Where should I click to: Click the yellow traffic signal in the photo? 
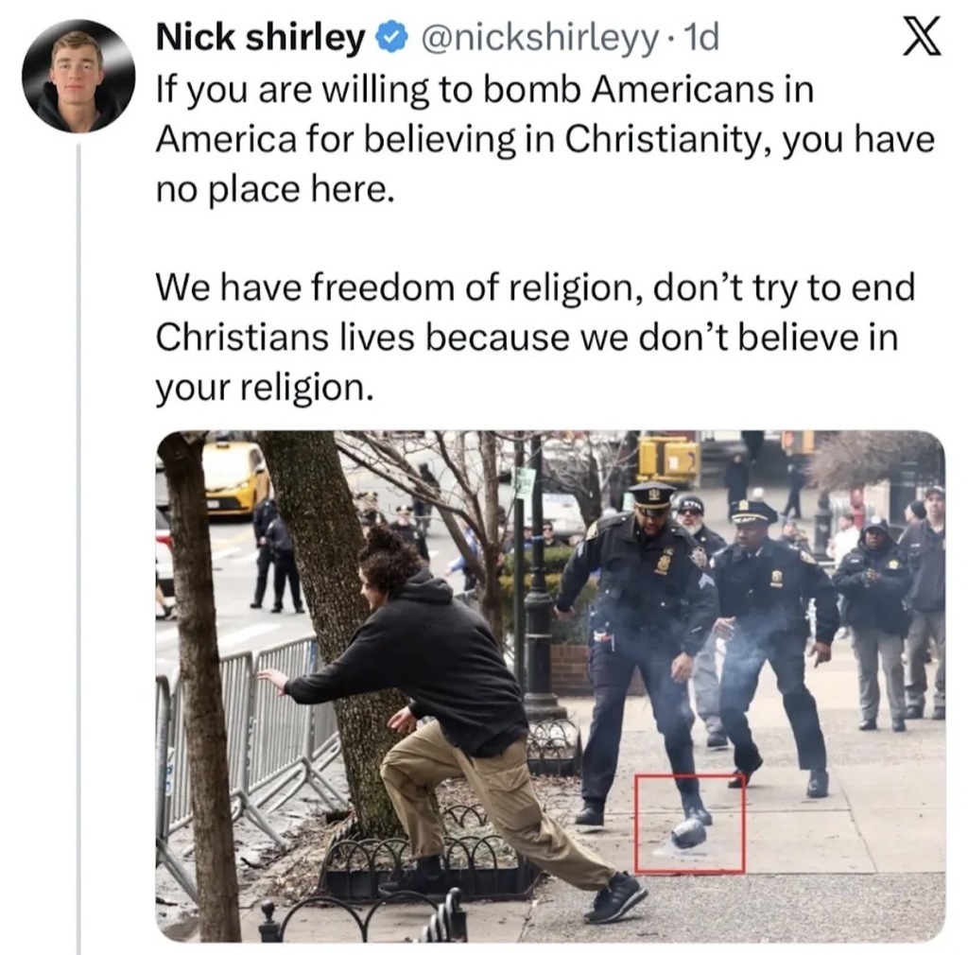[668, 460]
